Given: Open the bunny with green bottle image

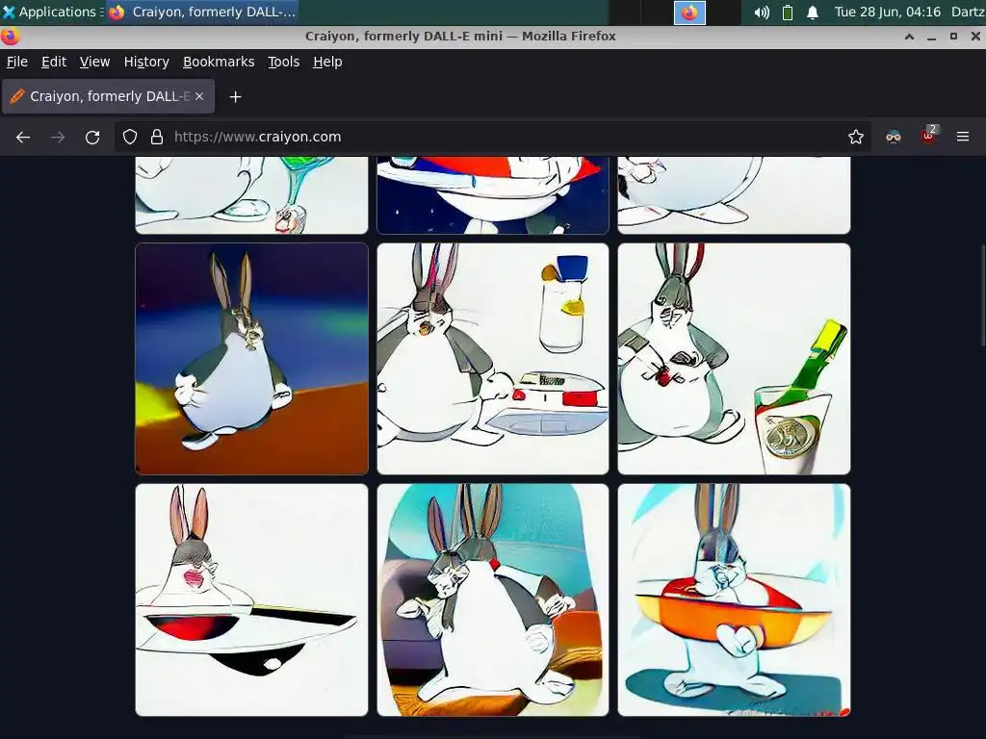Looking at the screenshot, I should 734,358.
